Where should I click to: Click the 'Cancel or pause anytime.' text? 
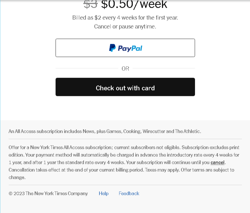[x=125, y=27]
